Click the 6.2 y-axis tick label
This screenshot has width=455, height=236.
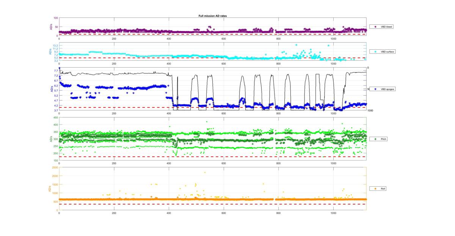point(56,86)
